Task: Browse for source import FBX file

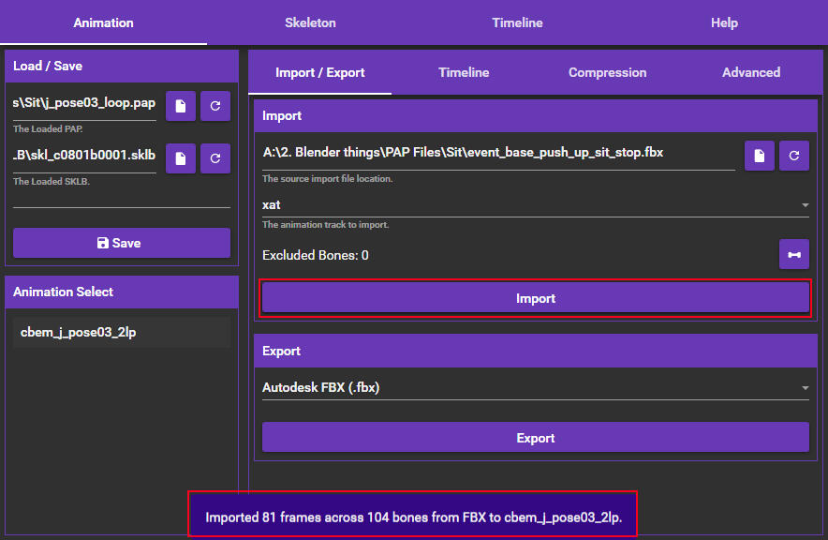Action: click(x=760, y=156)
